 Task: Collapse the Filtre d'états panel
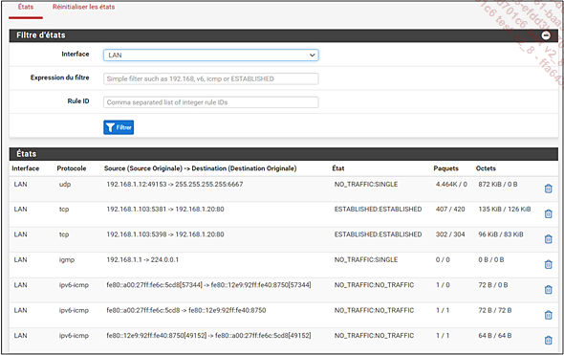point(546,35)
